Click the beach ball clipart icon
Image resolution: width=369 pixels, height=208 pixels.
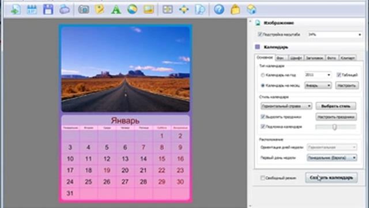132,9
